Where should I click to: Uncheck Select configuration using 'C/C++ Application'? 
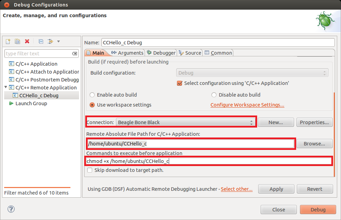(x=179, y=83)
